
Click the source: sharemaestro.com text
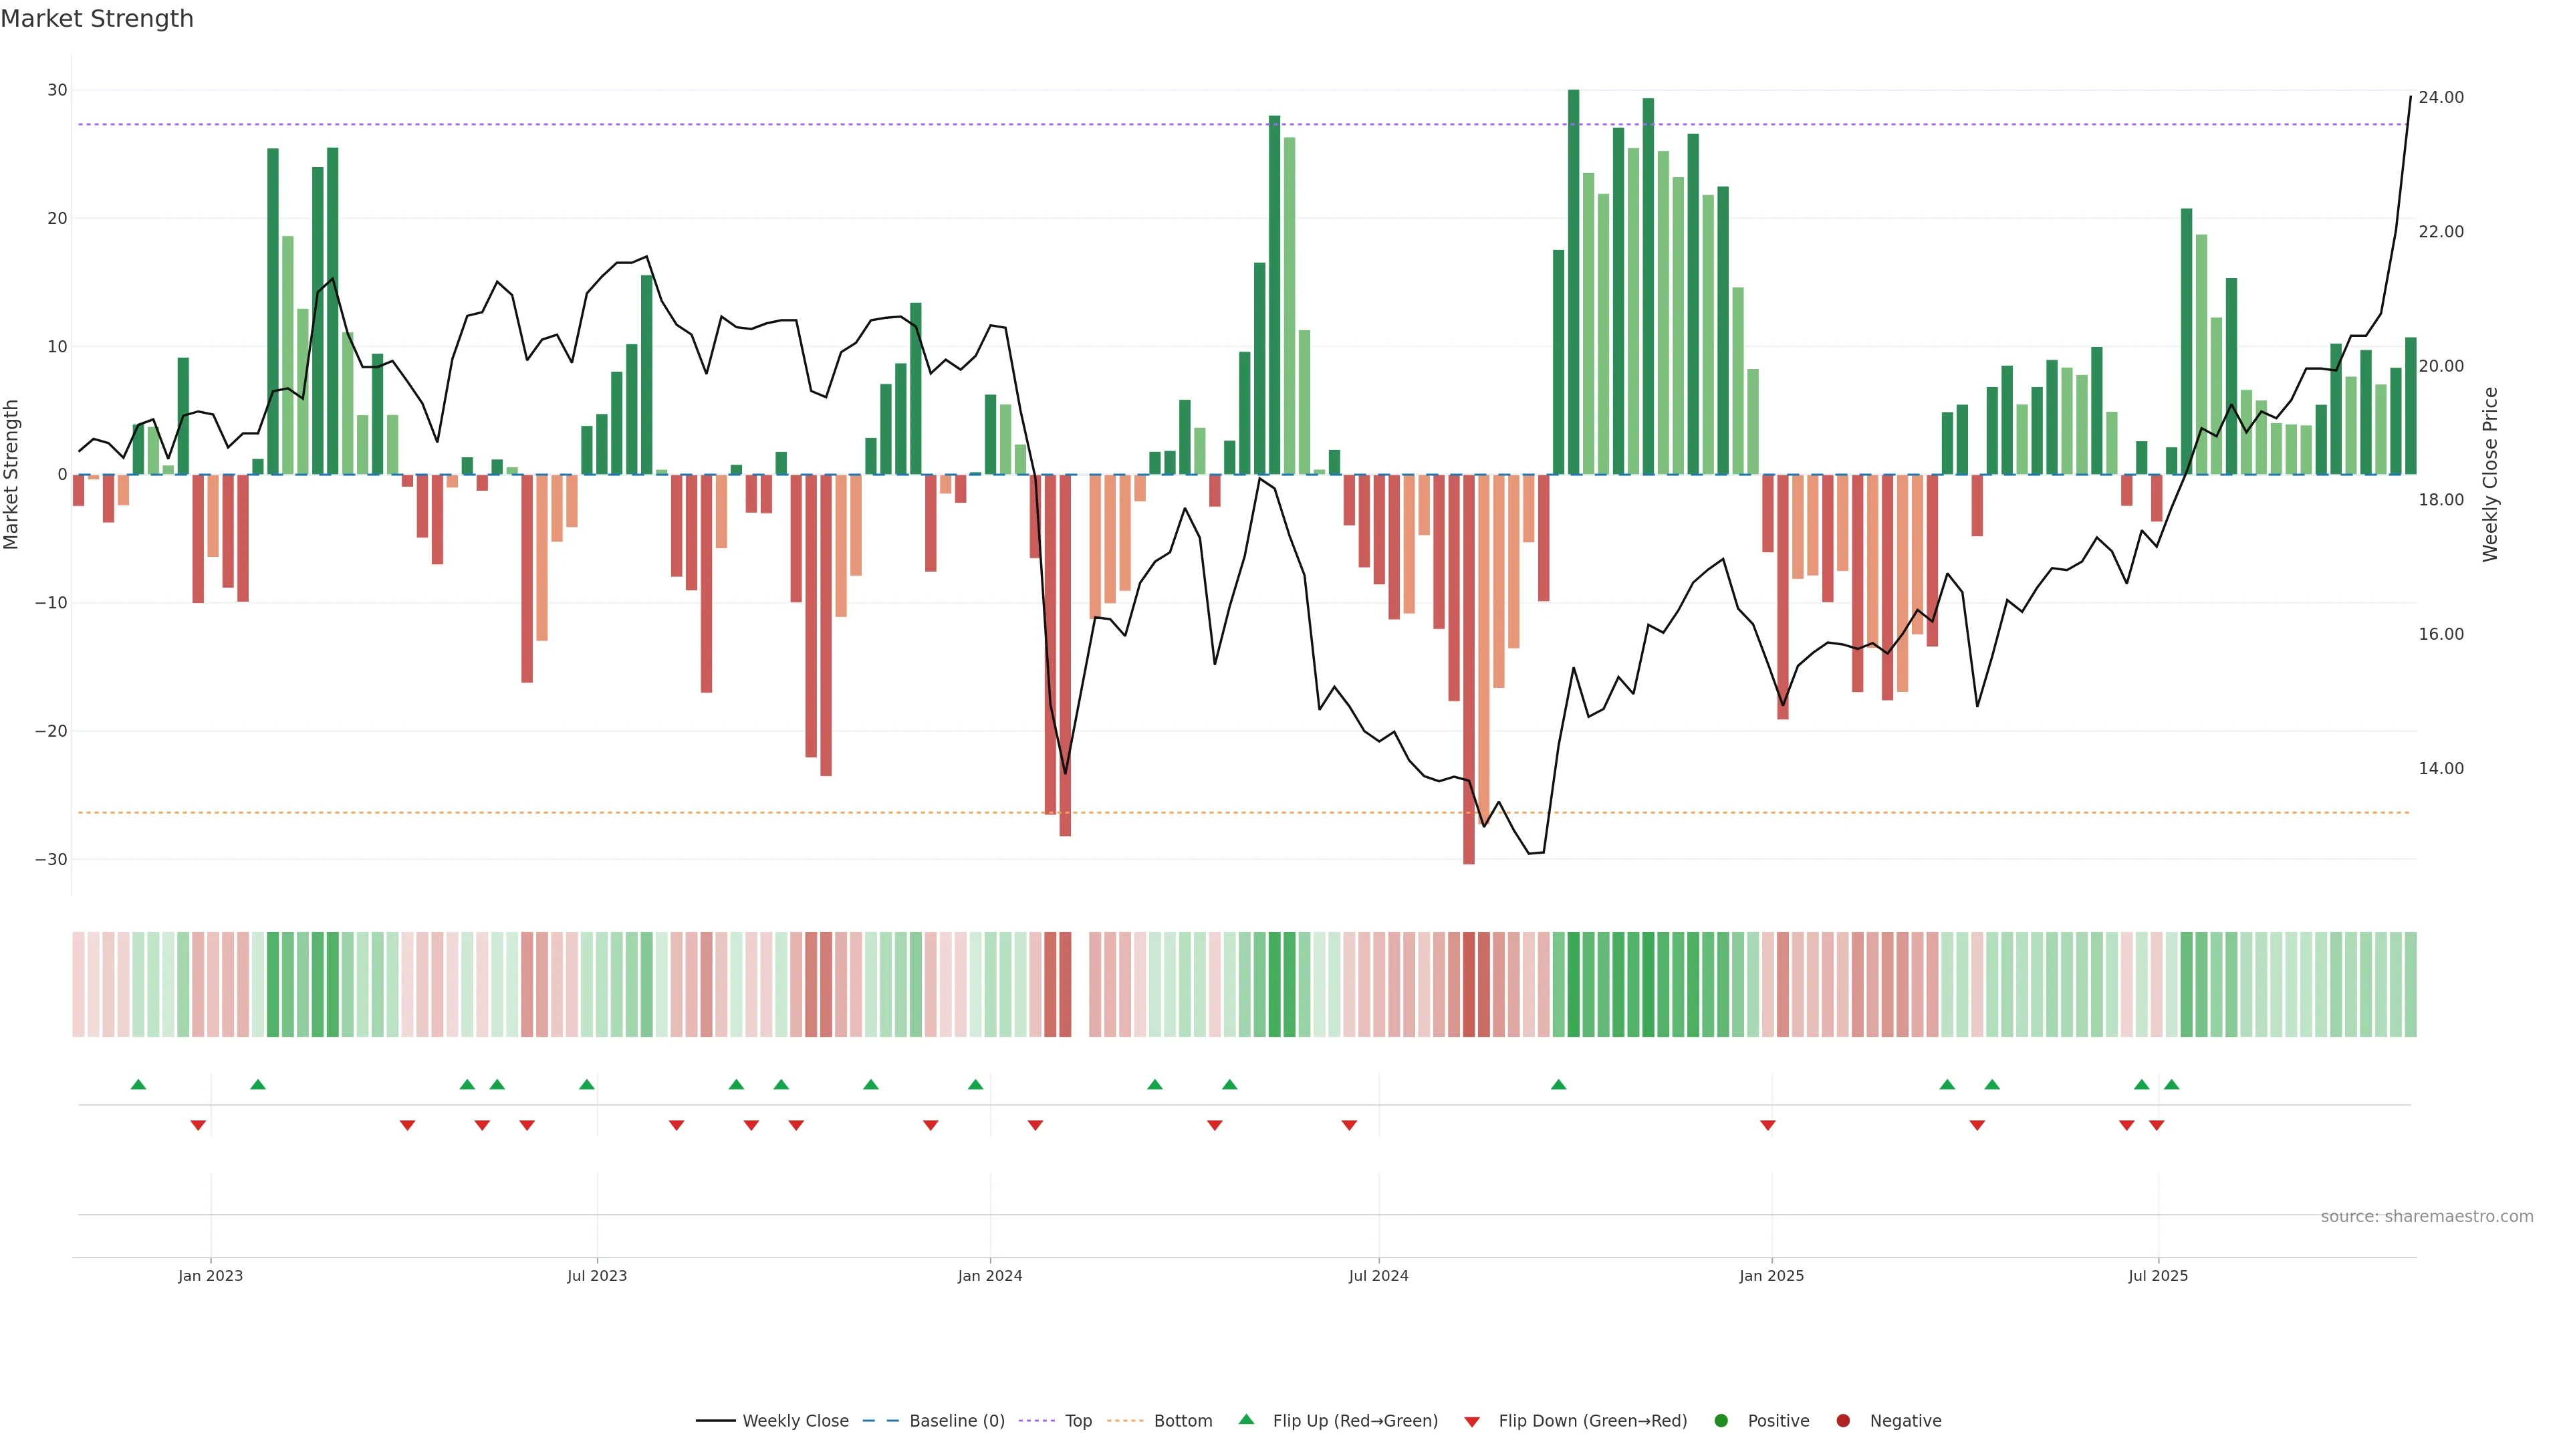(2427, 1217)
